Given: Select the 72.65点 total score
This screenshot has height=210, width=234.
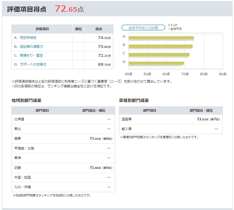Looking at the screenshot, I should (x=69, y=9).
